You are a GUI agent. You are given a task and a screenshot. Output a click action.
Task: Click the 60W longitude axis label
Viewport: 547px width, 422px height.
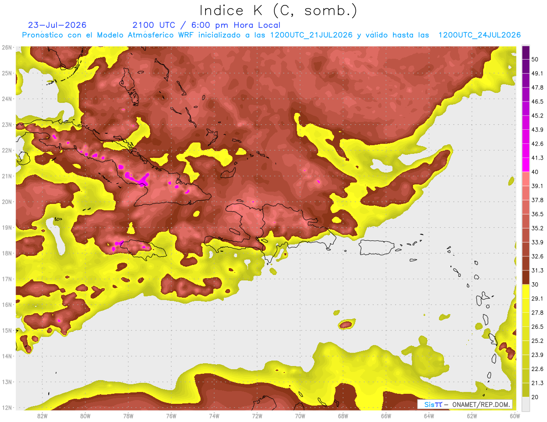(x=515, y=416)
